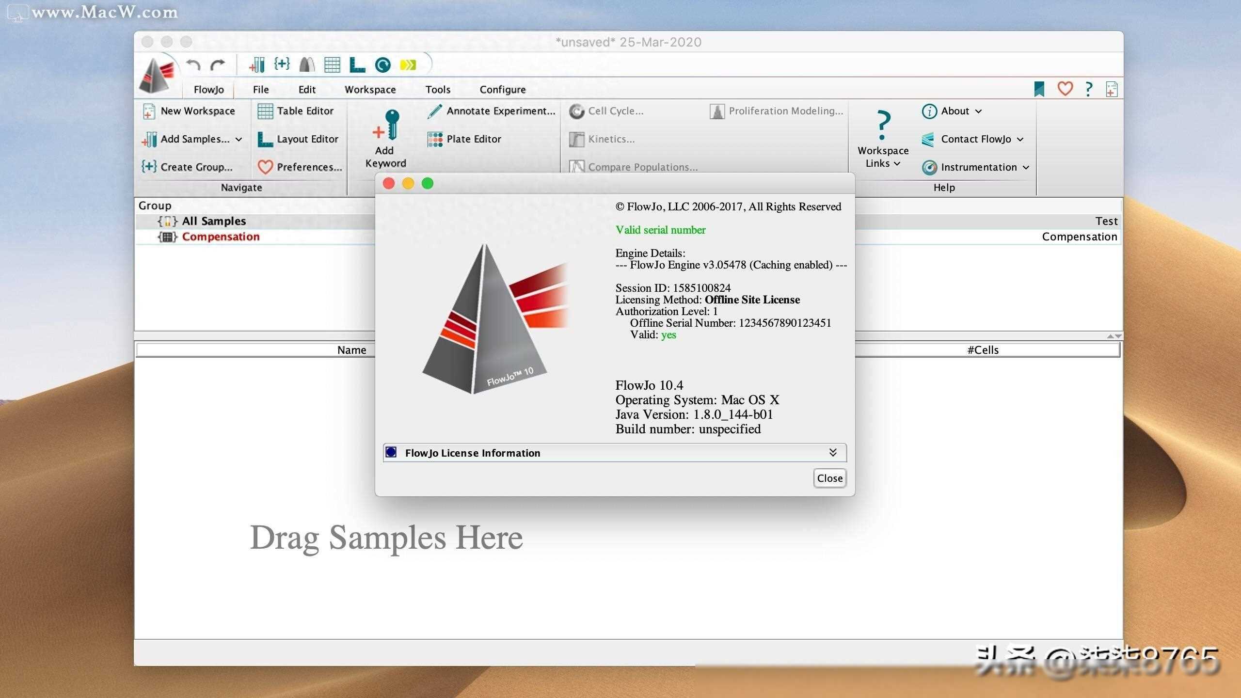Image resolution: width=1241 pixels, height=698 pixels.
Task: Click the layout editor L icon in quick toolbar
Action: click(357, 64)
